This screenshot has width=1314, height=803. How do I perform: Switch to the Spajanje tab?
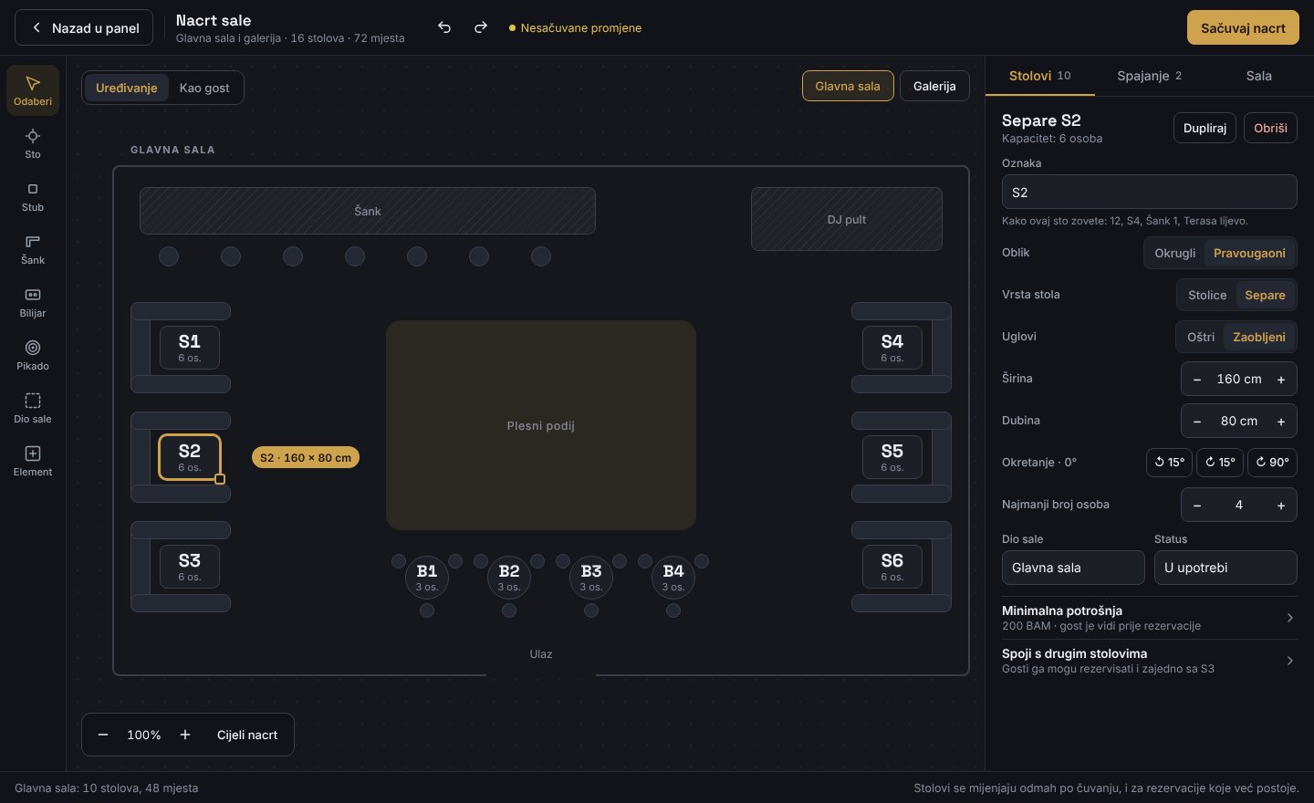(x=1149, y=76)
